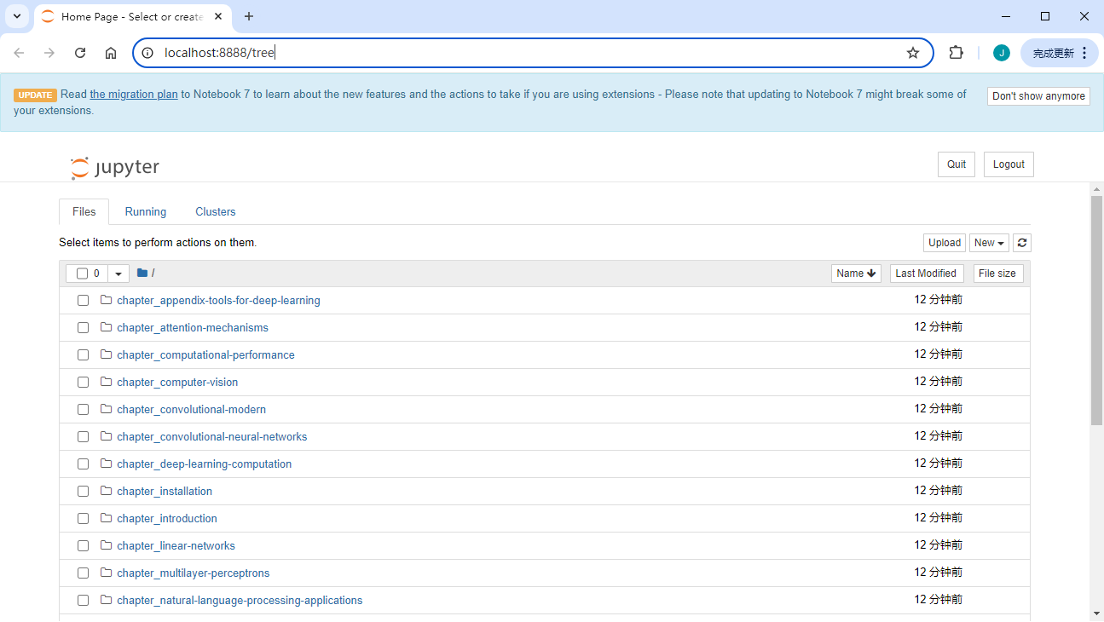The width and height of the screenshot is (1104, 622).
Task: Click folder icon beside chapter_natural-language-processing-applications
Action: [x=107, y=600]
